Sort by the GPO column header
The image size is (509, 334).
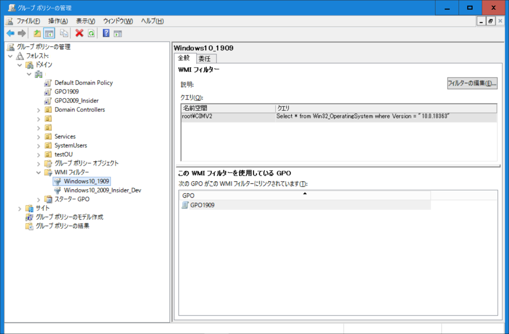tap(305, 196)
